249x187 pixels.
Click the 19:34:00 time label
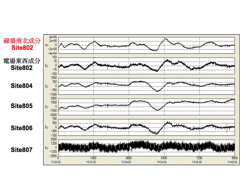pyautogui.click(x=126, y=162)
